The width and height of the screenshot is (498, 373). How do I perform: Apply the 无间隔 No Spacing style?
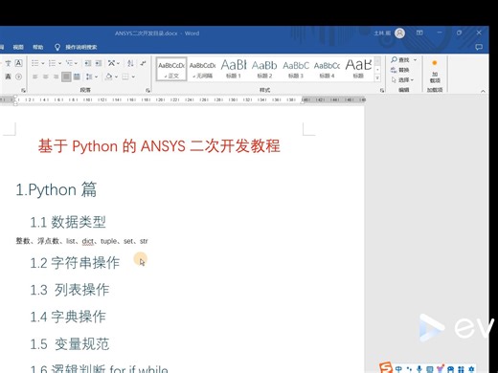202,69
